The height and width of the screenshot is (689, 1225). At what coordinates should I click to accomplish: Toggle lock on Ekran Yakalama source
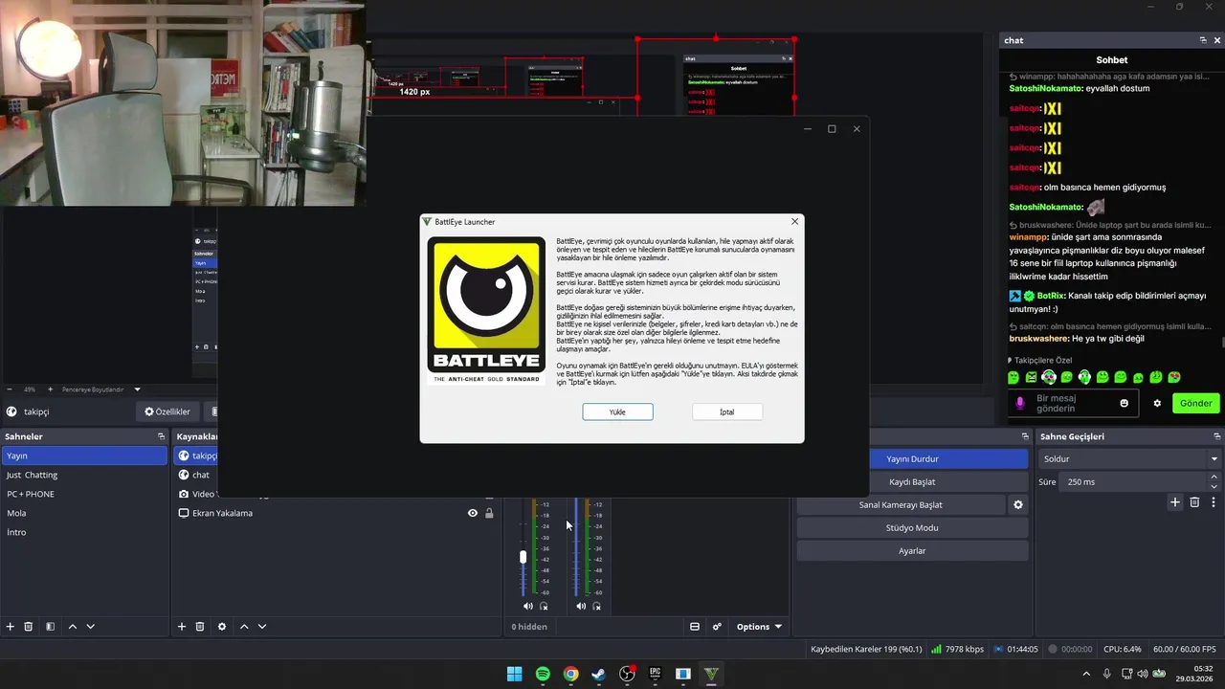pyautogui.click(x=489, y=513)
